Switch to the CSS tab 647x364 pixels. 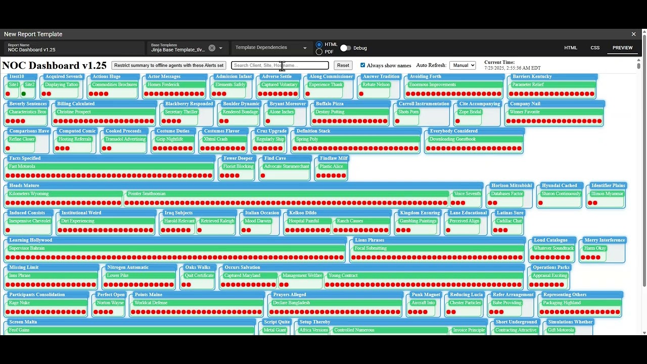[x=595, y=48]
